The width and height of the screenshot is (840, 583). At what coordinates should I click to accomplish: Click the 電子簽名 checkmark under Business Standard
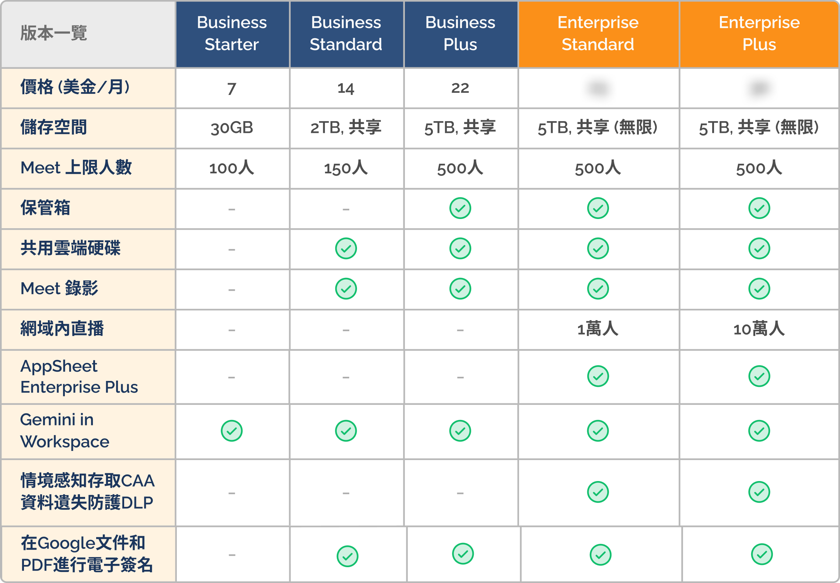[x=347, y=556]
